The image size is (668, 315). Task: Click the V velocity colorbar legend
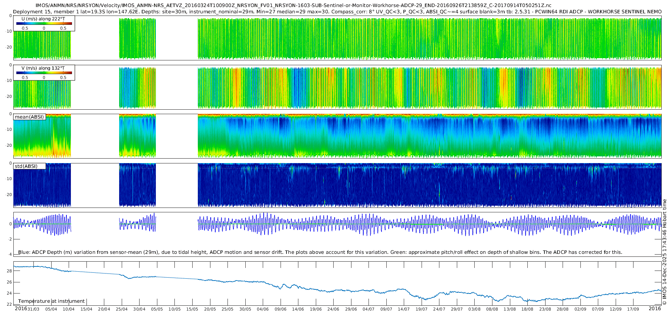pyautogui.click(x=44, y=73)
